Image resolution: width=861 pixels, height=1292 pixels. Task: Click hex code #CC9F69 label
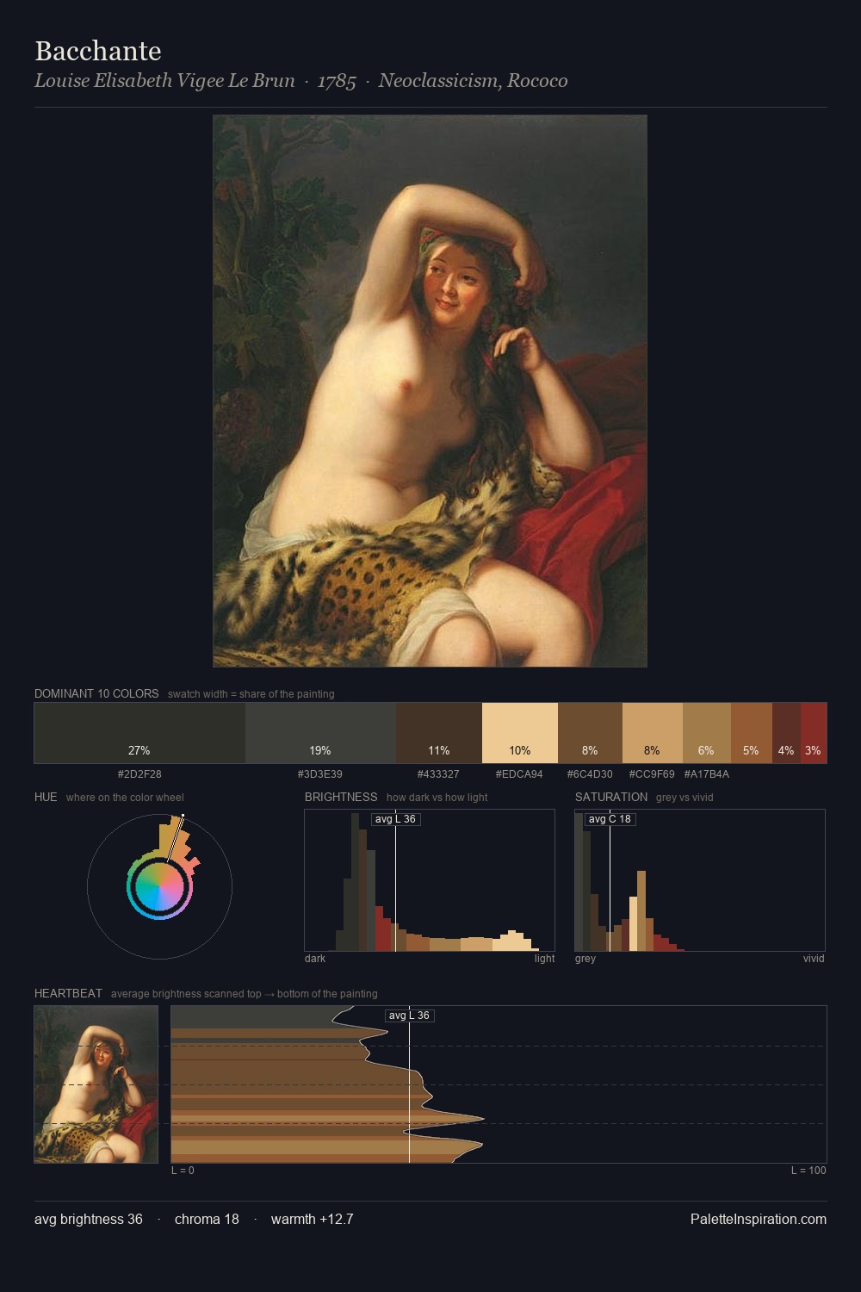point(652,774)
